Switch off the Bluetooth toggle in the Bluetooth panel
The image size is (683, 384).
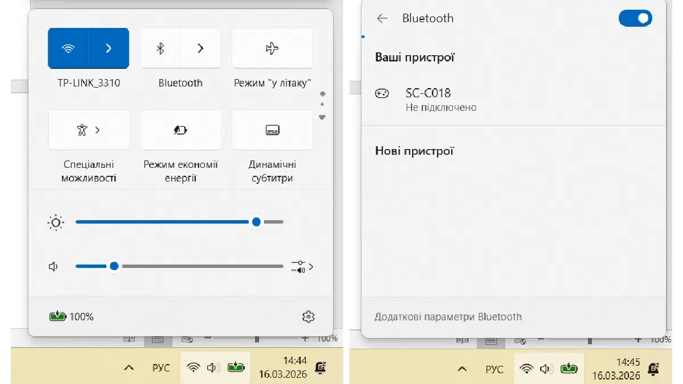coord(635,18)
